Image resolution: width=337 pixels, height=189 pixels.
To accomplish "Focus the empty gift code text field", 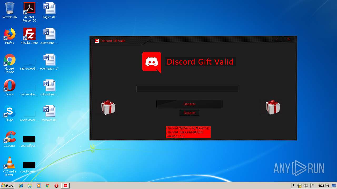I will coord(187,89).
